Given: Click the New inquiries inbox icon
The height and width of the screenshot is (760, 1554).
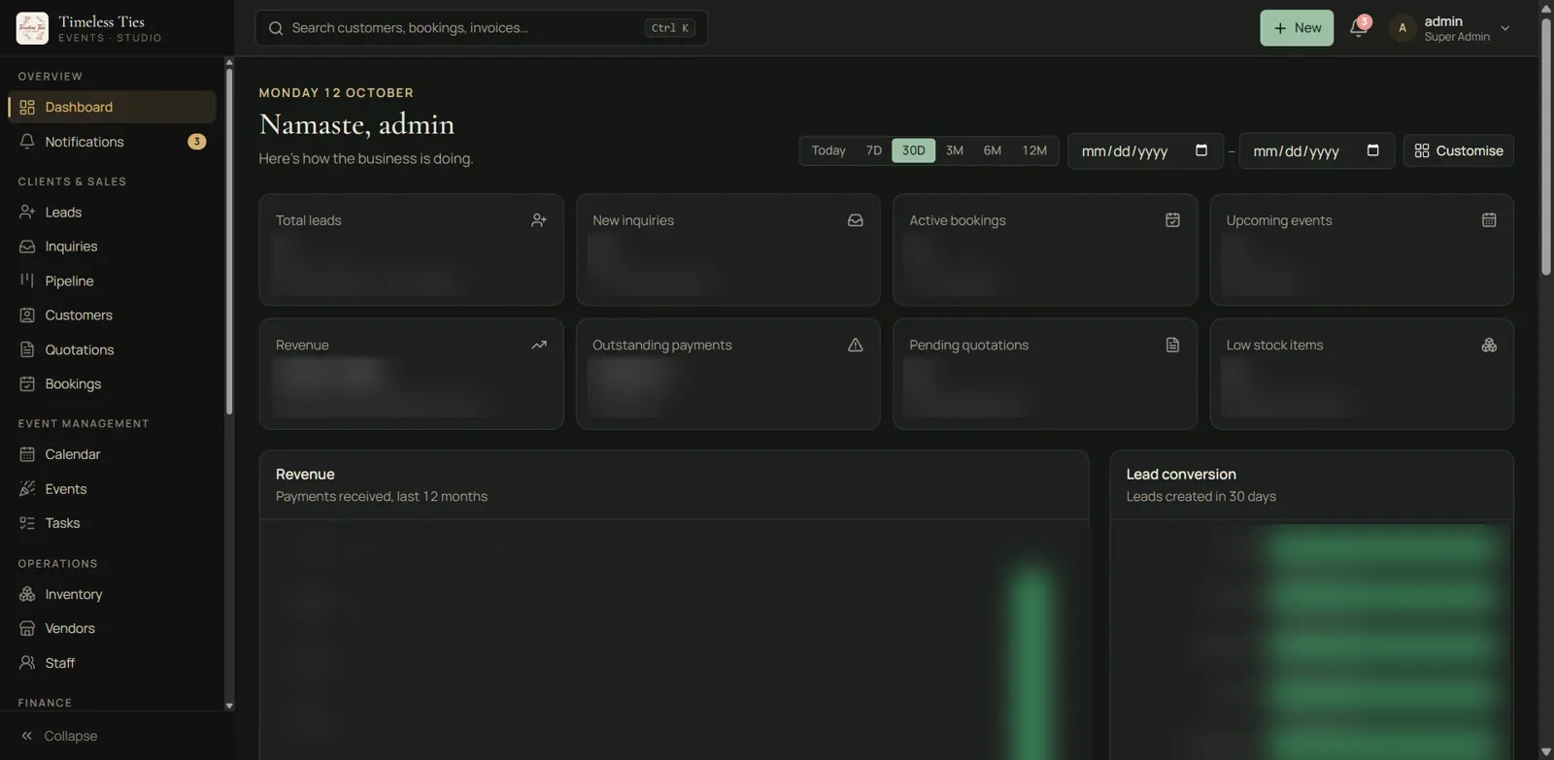Looking at the screenshot, I should pyautogui.click(x=855, y=220).
